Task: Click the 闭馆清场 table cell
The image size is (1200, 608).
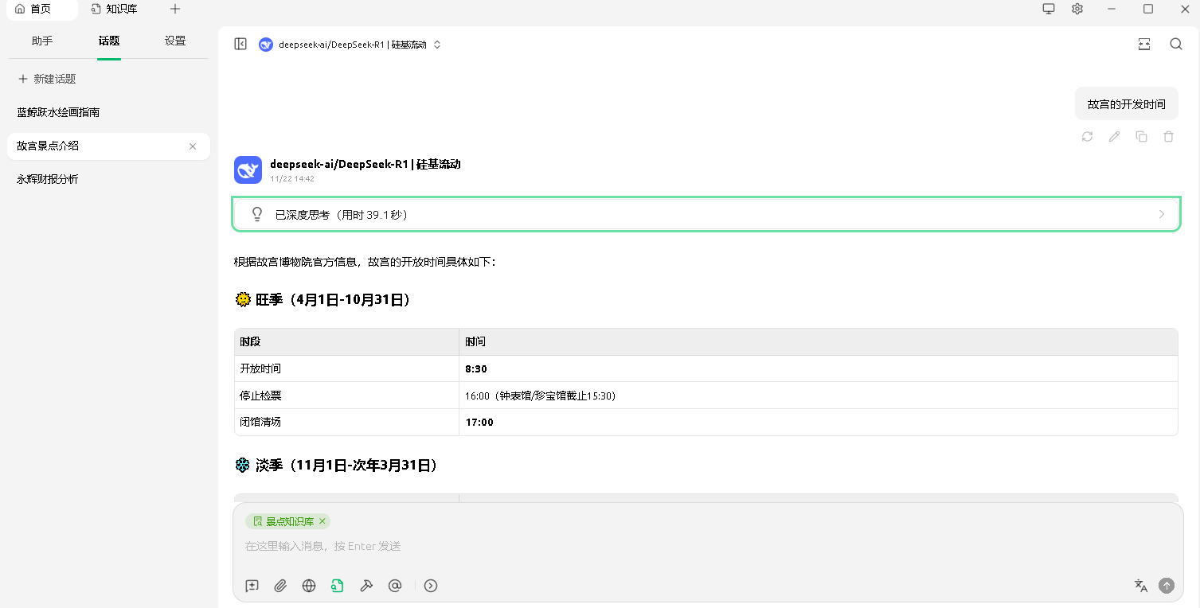Action: click(346, 422)
